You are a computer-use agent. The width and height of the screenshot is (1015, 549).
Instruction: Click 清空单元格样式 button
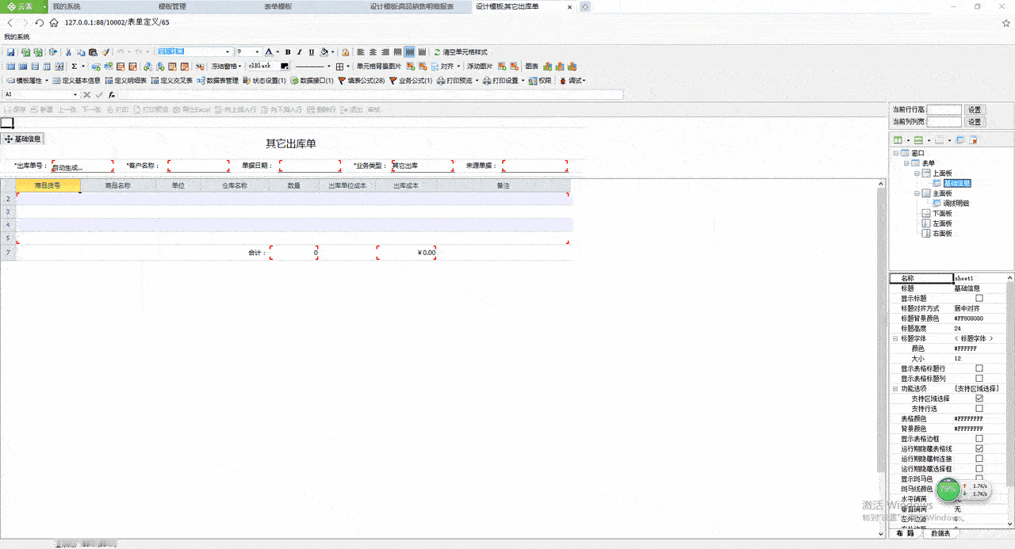pyautogui.click(x=459, y=52)
